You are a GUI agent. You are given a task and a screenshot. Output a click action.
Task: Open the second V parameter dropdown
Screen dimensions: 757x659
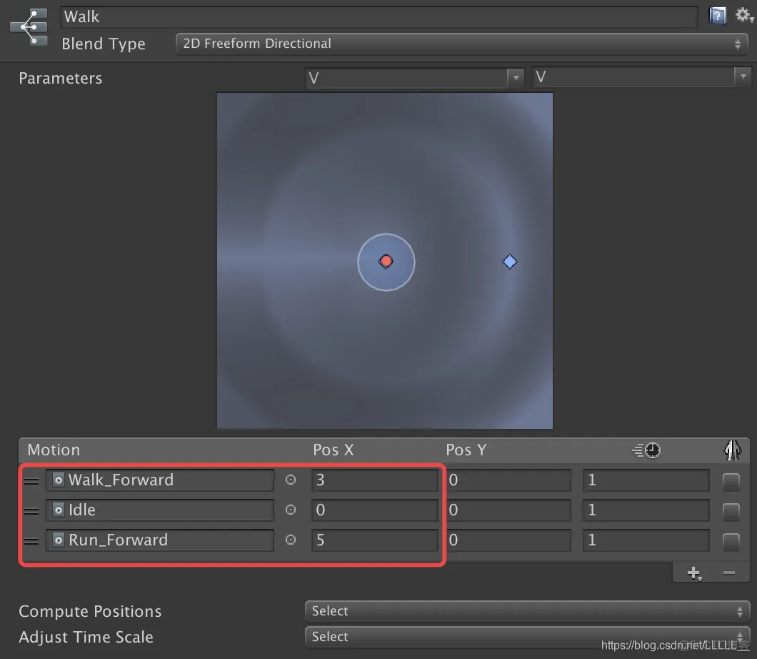(x=641, y=76)
